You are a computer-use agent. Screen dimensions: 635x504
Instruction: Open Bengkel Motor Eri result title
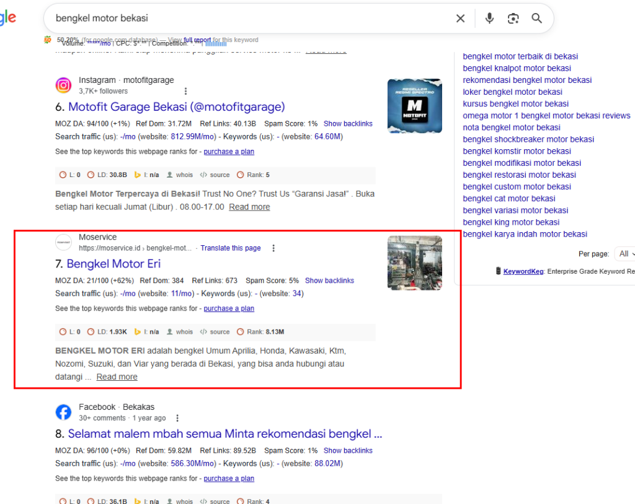[113, 264]
